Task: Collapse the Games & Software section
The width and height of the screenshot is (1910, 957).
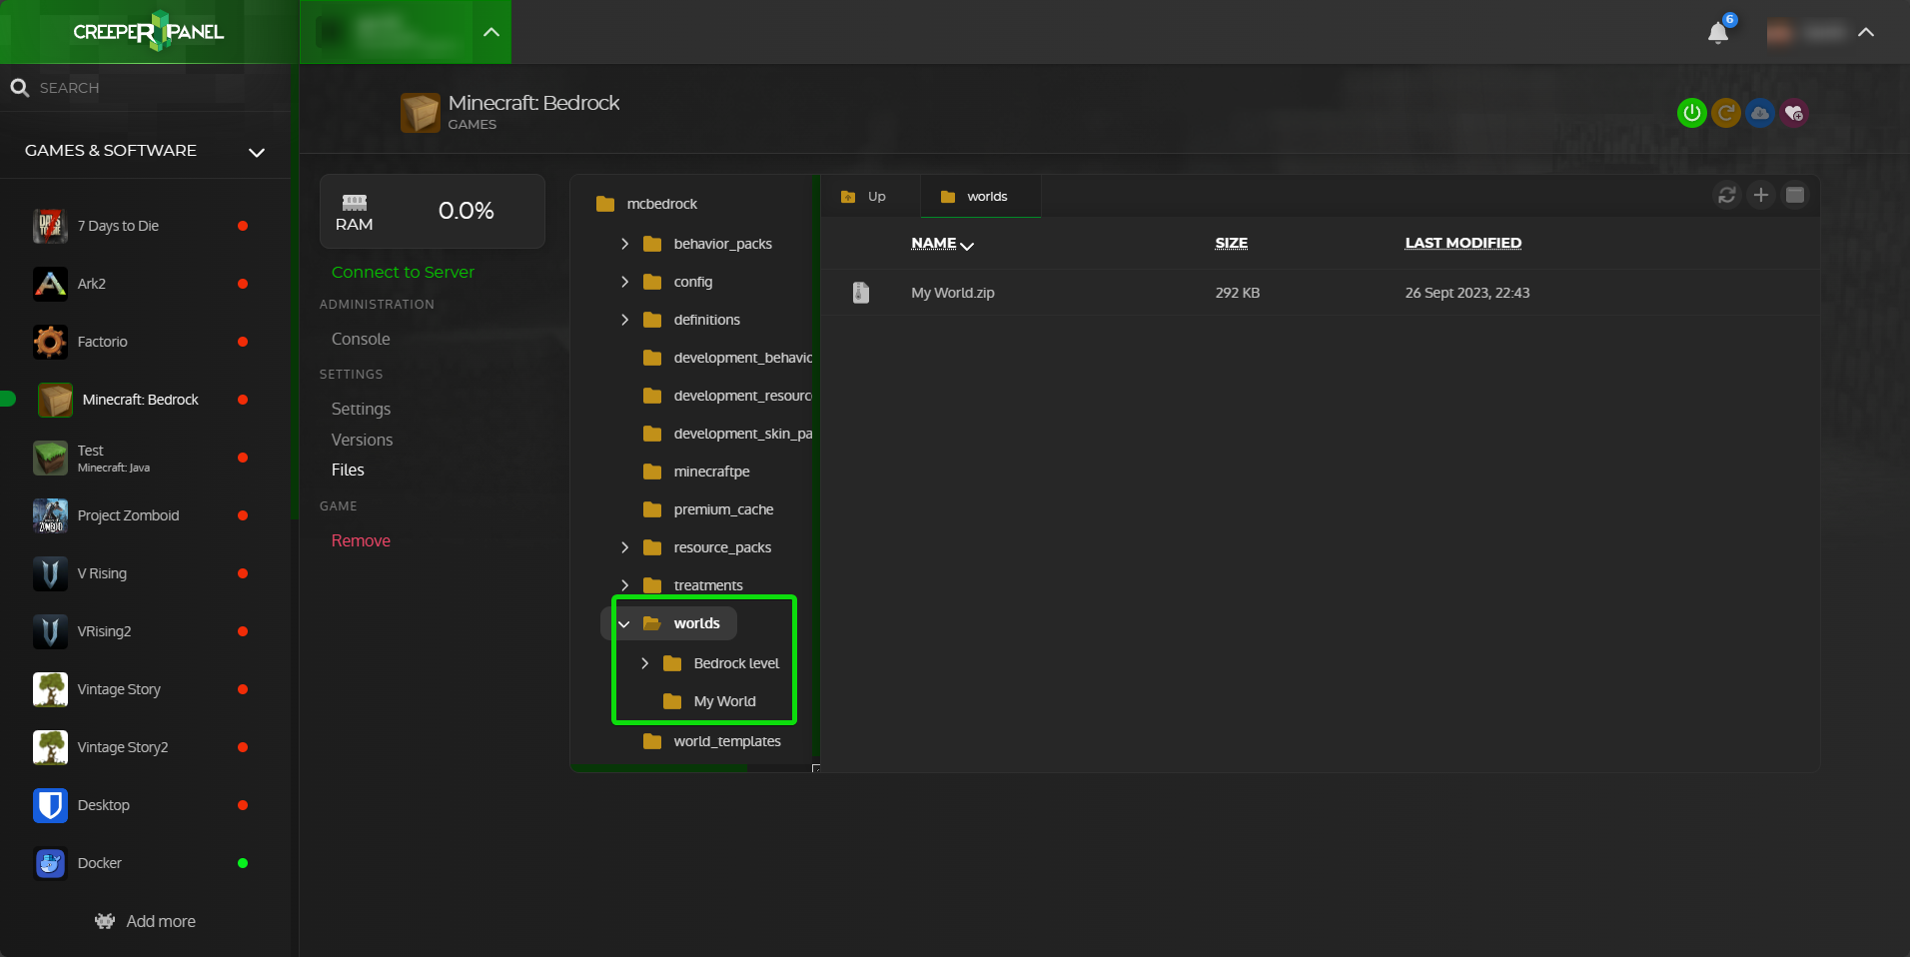Action: pyautogui.click(x=257, y=152)
